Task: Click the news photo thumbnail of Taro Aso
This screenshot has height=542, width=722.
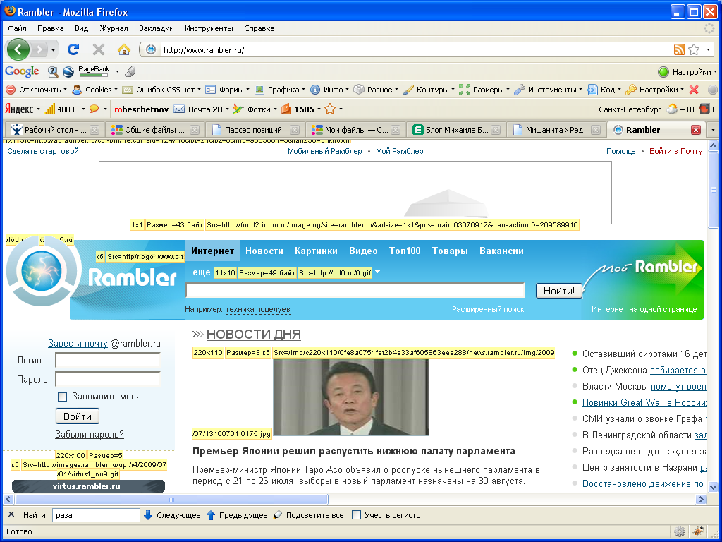Action: [351, 397]
